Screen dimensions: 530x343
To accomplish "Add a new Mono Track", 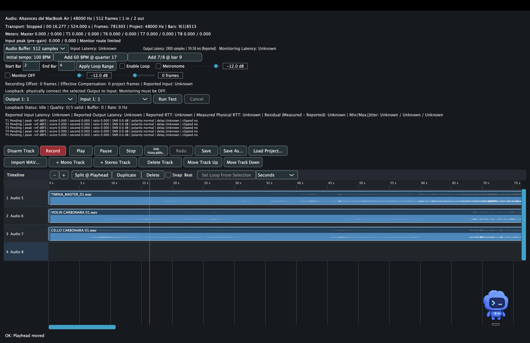I will [x=70, y=162].
